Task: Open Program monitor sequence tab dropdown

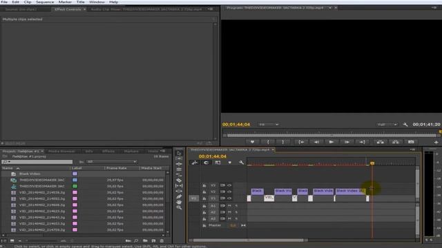Action: (330, 8)
